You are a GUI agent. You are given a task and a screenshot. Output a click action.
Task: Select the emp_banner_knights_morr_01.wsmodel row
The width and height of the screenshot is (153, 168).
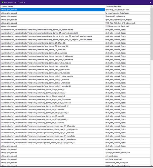tap(52, 99)
